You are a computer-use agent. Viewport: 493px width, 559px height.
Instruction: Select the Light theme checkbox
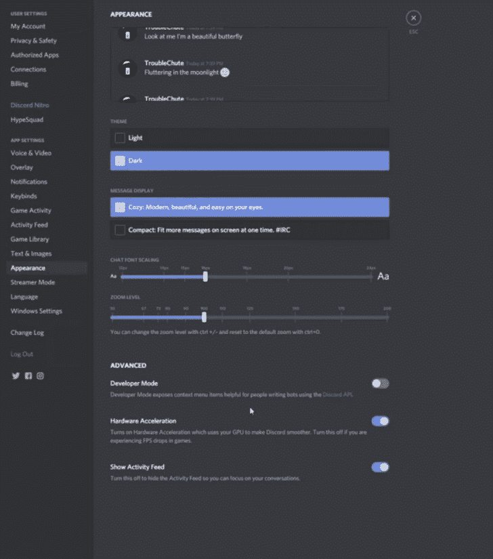tap(120, 138)
